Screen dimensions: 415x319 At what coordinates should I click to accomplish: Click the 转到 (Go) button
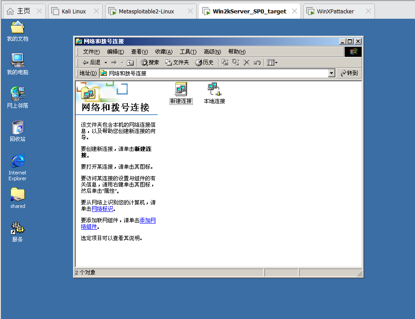349,73
